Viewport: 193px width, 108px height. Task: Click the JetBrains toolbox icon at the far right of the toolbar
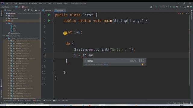pyautogui.click(x=191, y=7)
